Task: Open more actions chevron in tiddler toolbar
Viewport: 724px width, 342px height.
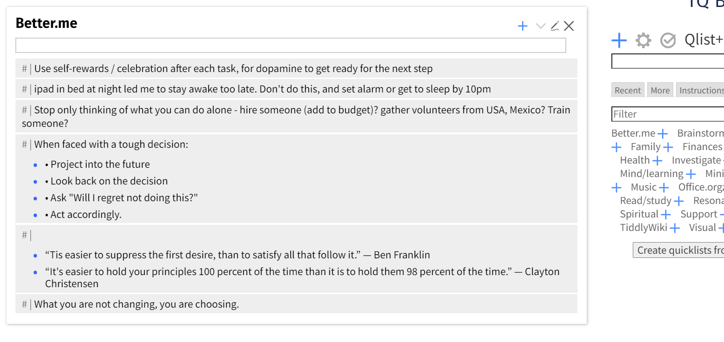Action: [540, 26]
